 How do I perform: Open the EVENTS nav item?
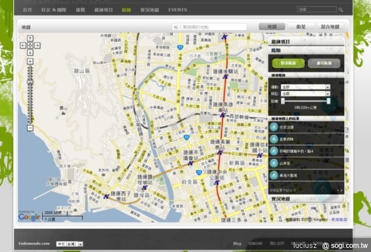[x=178, y=10]
